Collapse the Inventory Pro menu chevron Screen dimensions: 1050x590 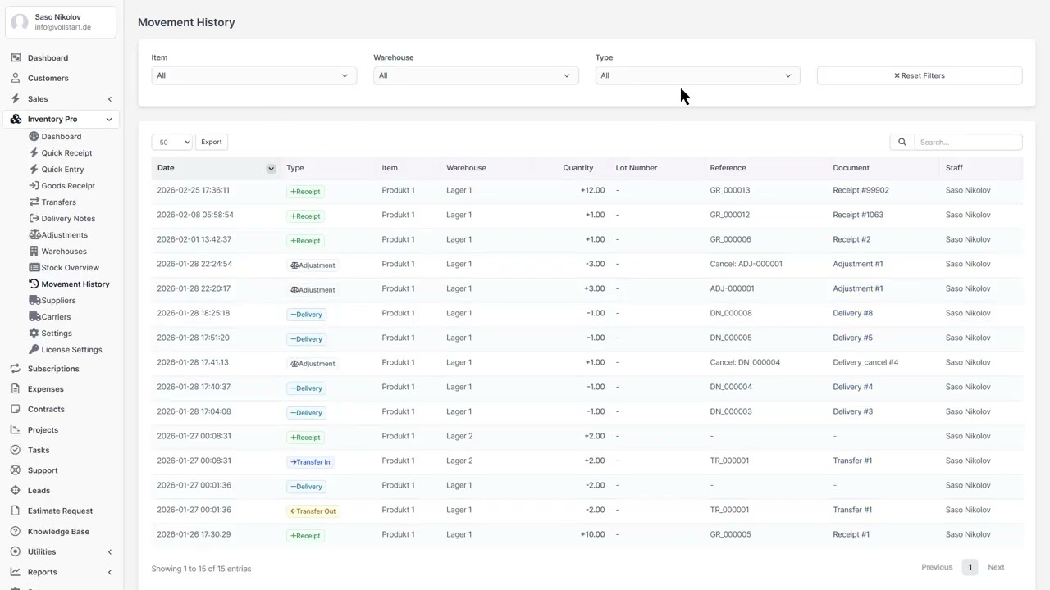(x=109, y=120)
